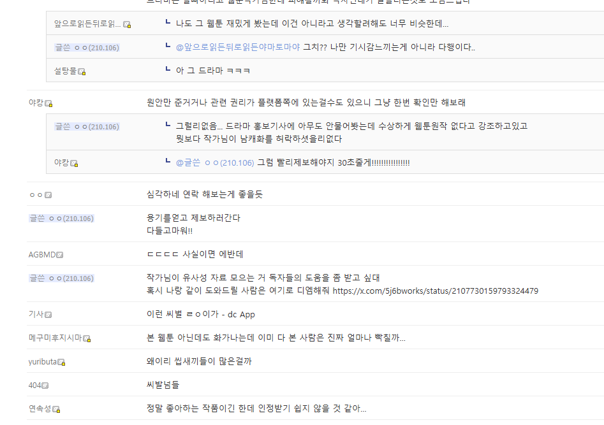The height and width of the screenshot is (425, 604).
Task: Click the @글쓴 ㅇㅇ(210.106) mention in 야캉's reply
Action: pos(215,163)
